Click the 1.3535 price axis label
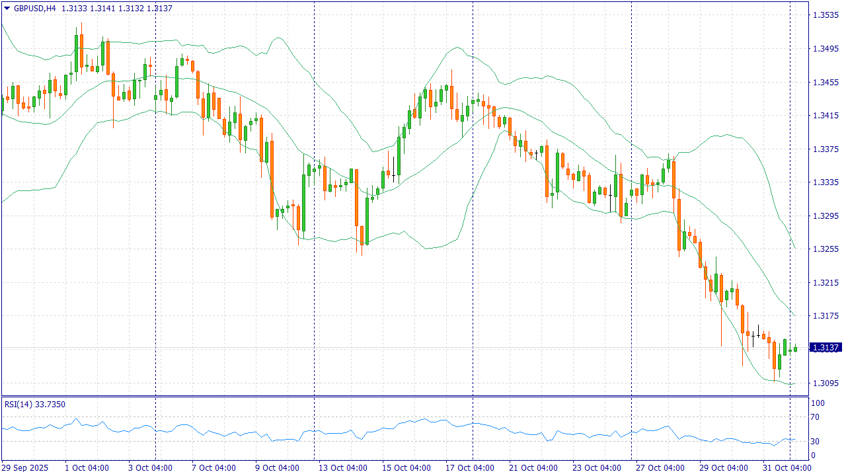Viewport: 846px width, 476px height. tap(826, 15)
